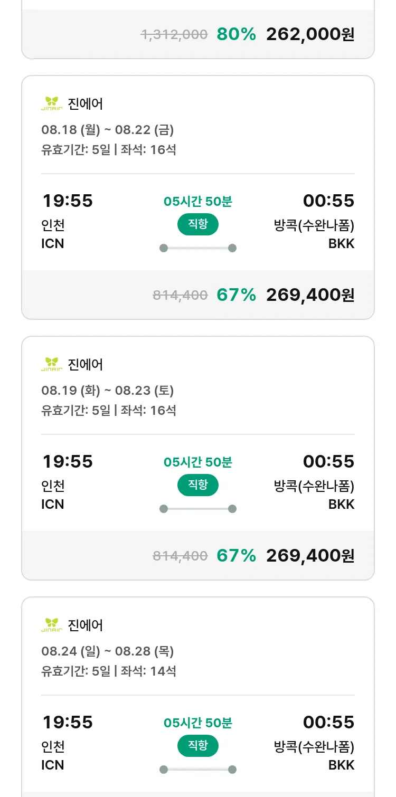396x797 pixels.
Task: Open the 08.18 (월) ~ 08.22 (금) date range
Action: click(108, 129)
